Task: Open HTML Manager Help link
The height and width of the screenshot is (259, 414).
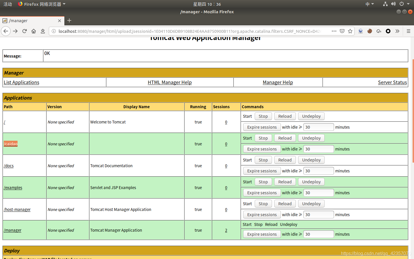Action: (170, 82)
